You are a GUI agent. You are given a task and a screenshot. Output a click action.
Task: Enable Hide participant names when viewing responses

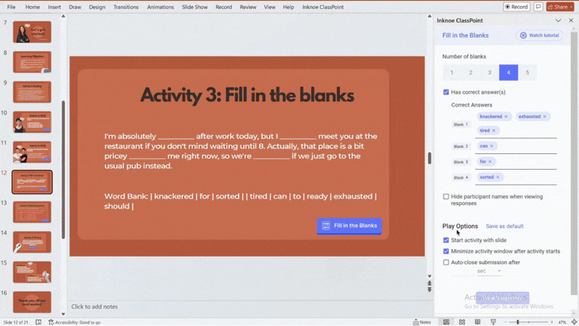click(446, 197)
